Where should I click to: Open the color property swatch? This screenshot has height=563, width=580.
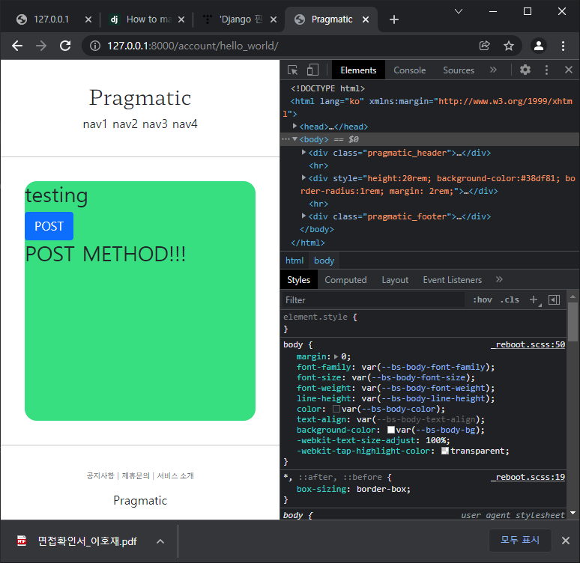click(336, 409)
